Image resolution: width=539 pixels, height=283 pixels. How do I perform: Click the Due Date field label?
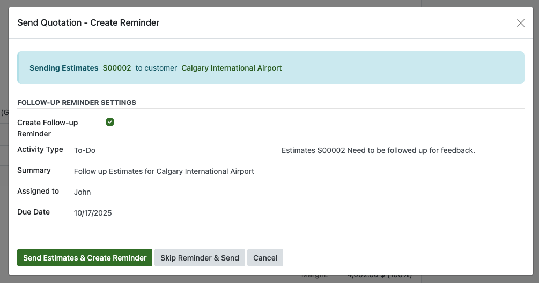point(33,212)
